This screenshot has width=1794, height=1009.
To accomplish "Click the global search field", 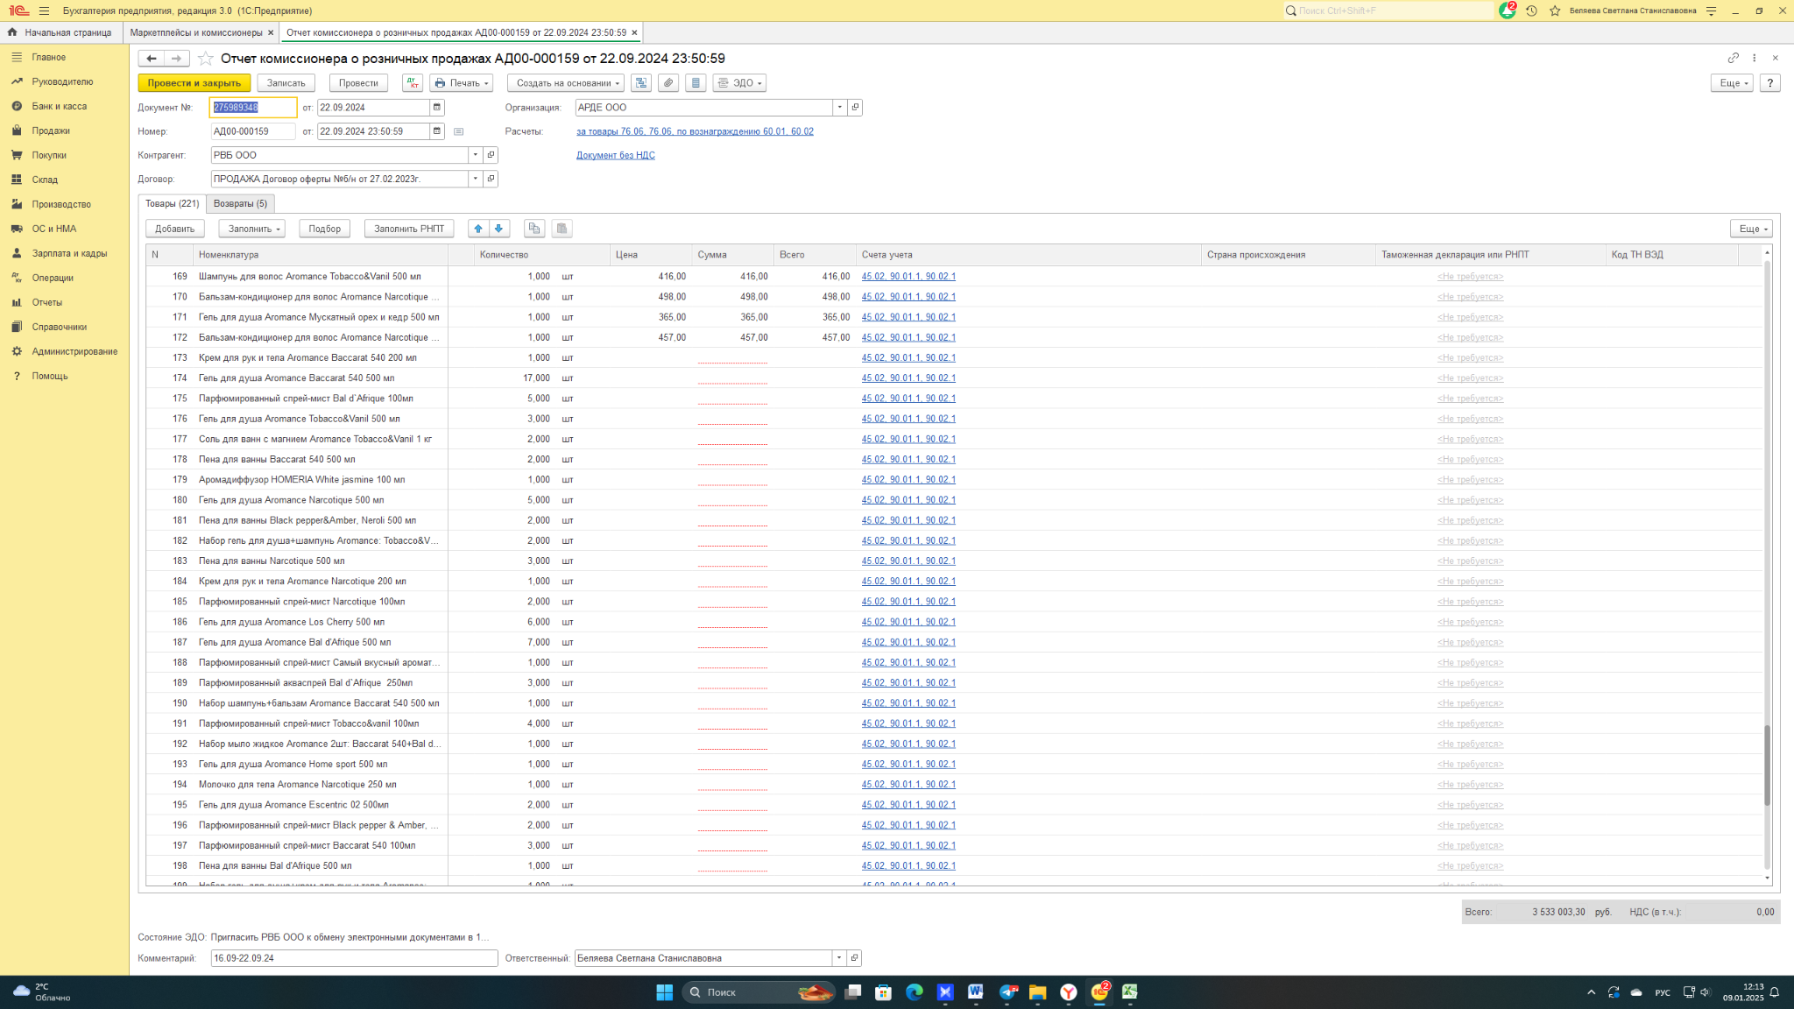I will click(1388, 11).
